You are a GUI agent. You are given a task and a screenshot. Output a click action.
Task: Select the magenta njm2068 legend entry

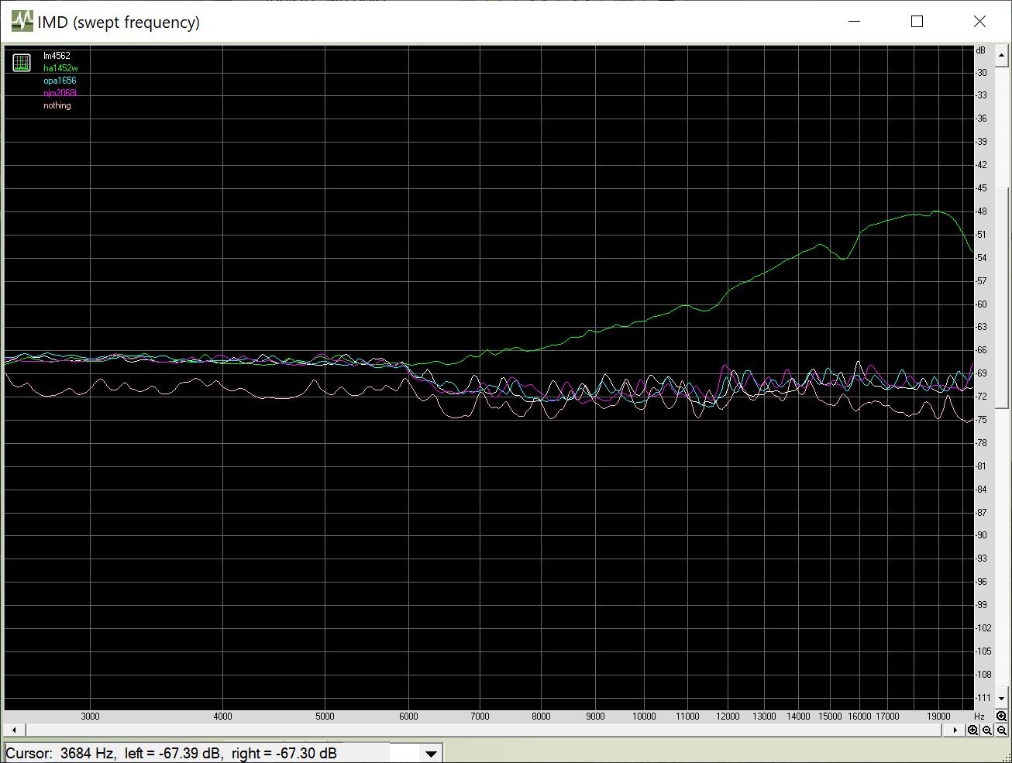point(60,93)
